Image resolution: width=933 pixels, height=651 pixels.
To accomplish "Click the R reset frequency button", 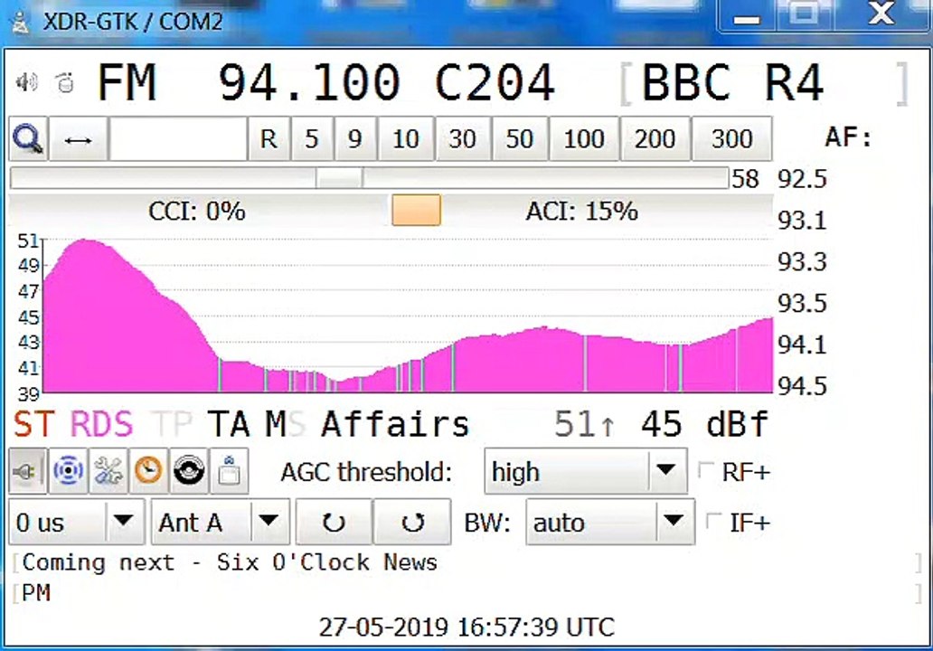I will coord(269,139).
